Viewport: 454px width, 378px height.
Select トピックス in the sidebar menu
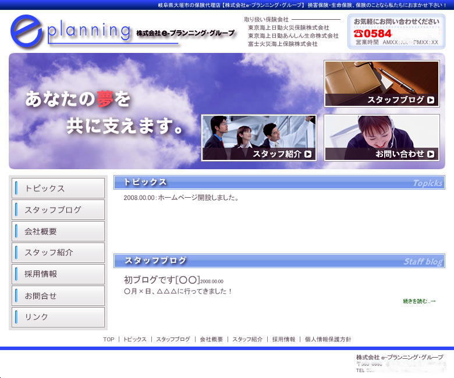tap(58, 188)
